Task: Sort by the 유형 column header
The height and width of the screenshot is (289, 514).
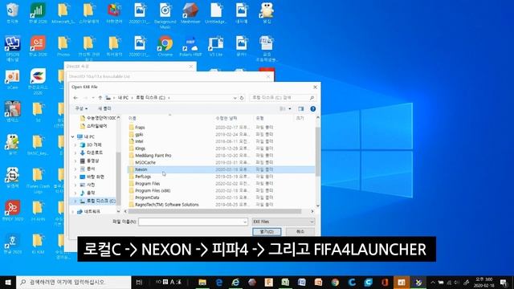Action: tap(259, 118)
